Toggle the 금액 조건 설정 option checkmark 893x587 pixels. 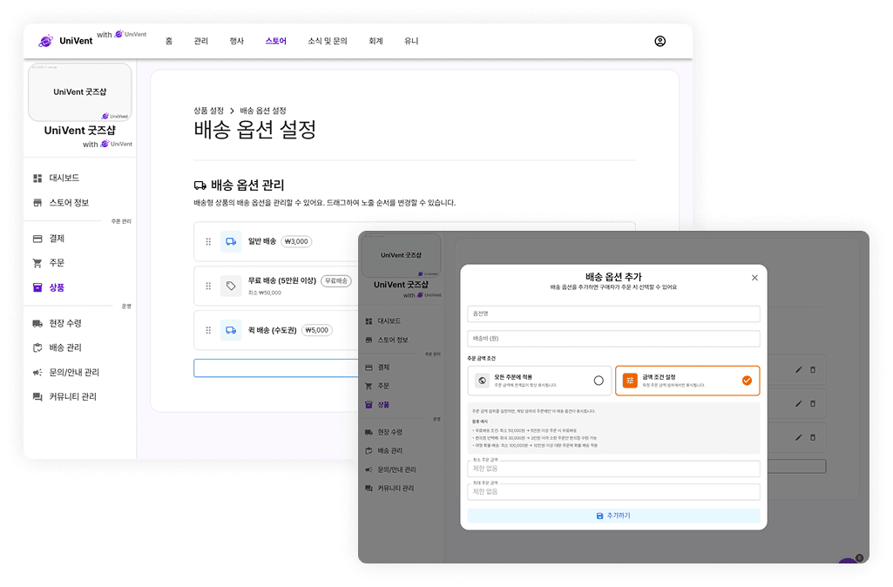[x=746, y=381]
